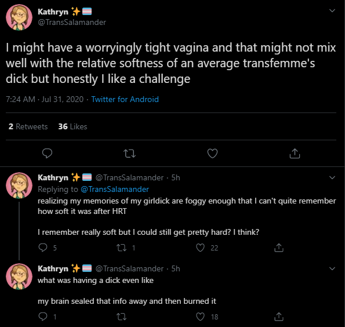This screenshot has width=345, height=327.
Task: View the 36 Likes list
Action: [x=72, y=126]
